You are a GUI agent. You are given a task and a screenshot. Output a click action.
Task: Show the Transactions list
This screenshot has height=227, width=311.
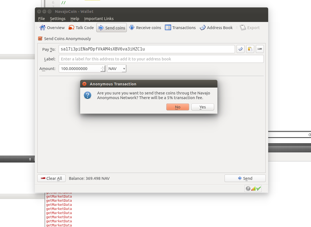pos(180,27)
